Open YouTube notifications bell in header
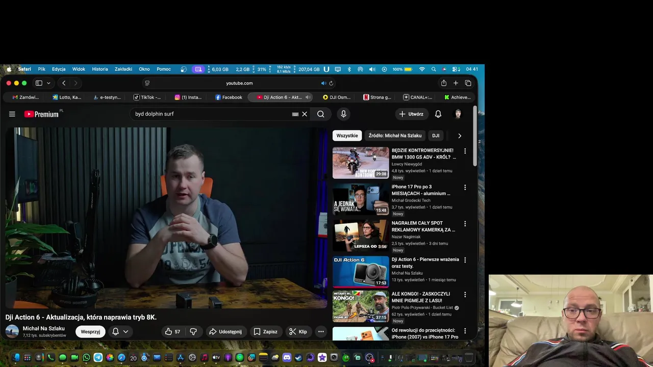This screenshot has height=367, width=653. pyautogui.click(x=438, y=114)
